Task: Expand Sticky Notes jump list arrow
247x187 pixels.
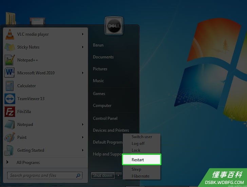Action: tap(82, 47)
